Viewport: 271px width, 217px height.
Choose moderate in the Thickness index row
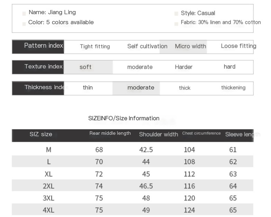pyautogui.click(x=141, y=88)
